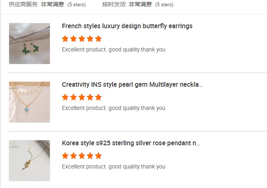The height and width of the screenshot is (188, 267).
Task: Click first star of butterfly earrings rating
Action: [65, 39]
